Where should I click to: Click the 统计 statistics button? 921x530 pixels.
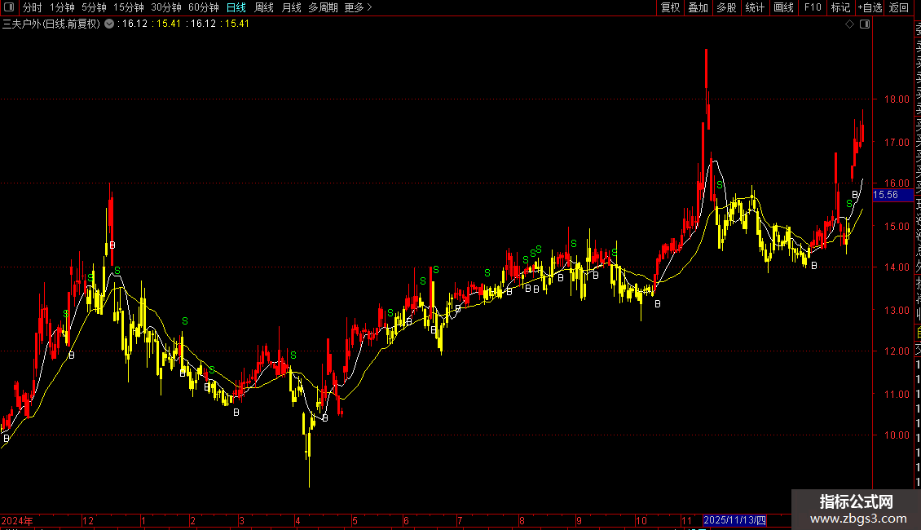[755, 7]
